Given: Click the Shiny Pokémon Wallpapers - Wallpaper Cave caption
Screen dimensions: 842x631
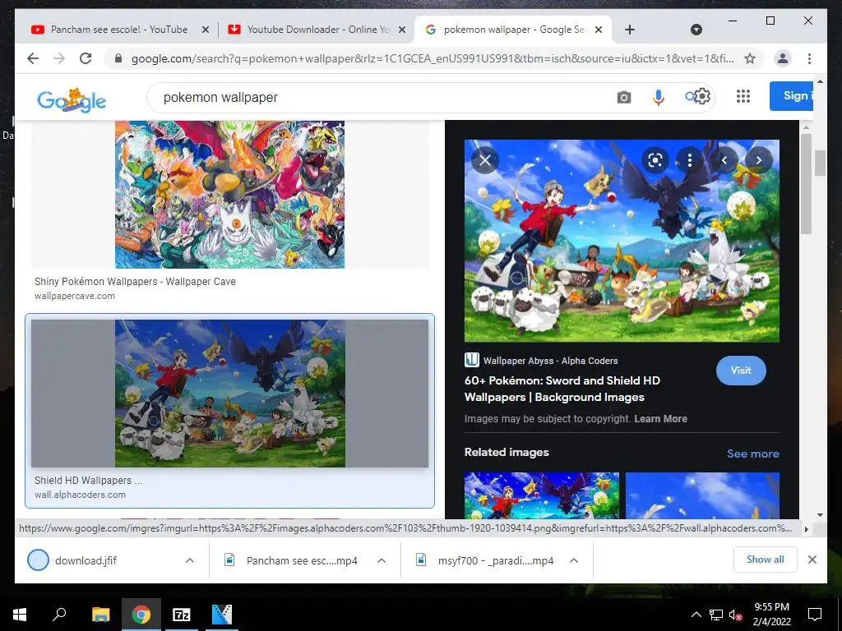Looking at the screenshot, I should [x=135, y=281].
